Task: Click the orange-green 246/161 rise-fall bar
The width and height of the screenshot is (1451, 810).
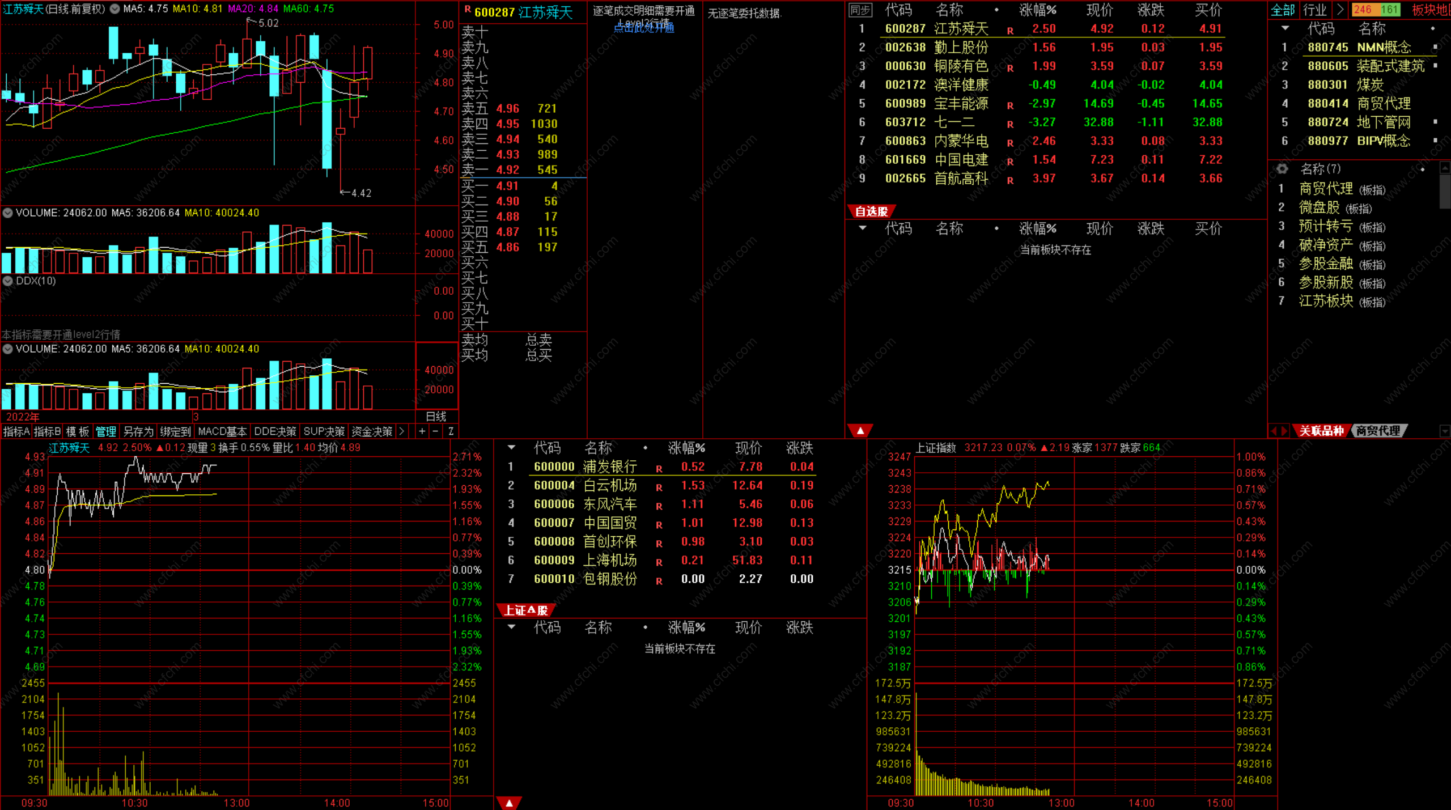Action: 1376,10
